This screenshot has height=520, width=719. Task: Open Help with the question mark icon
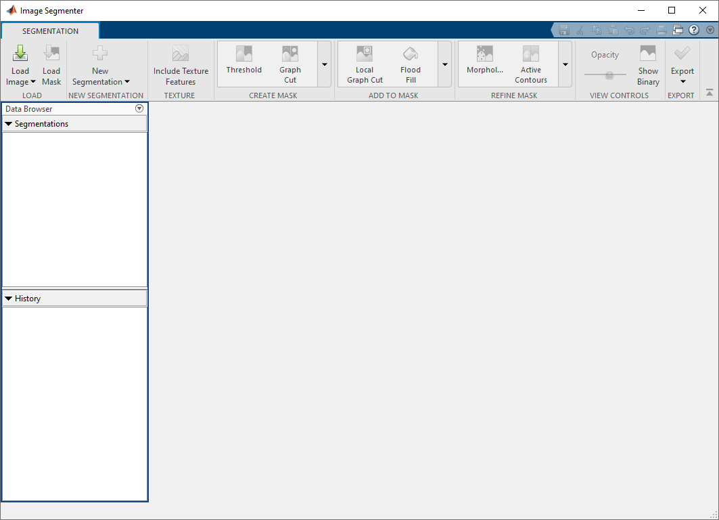click(x=694, y=30)
